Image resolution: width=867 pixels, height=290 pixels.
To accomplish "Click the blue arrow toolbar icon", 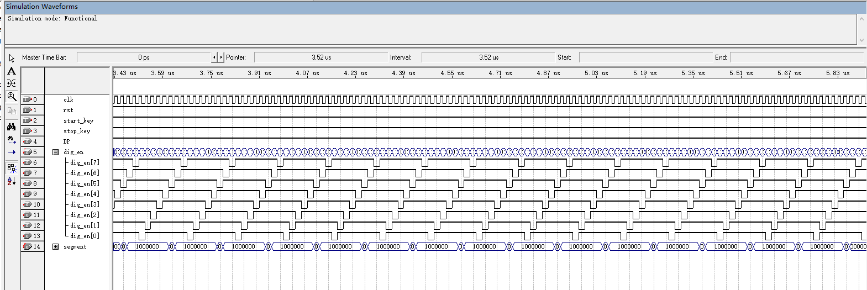I will pos(12,152).
